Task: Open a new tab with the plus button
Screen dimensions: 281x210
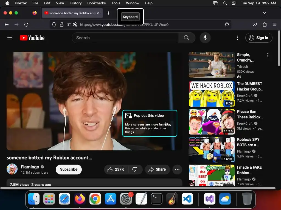Action: (x=108, y=13)
